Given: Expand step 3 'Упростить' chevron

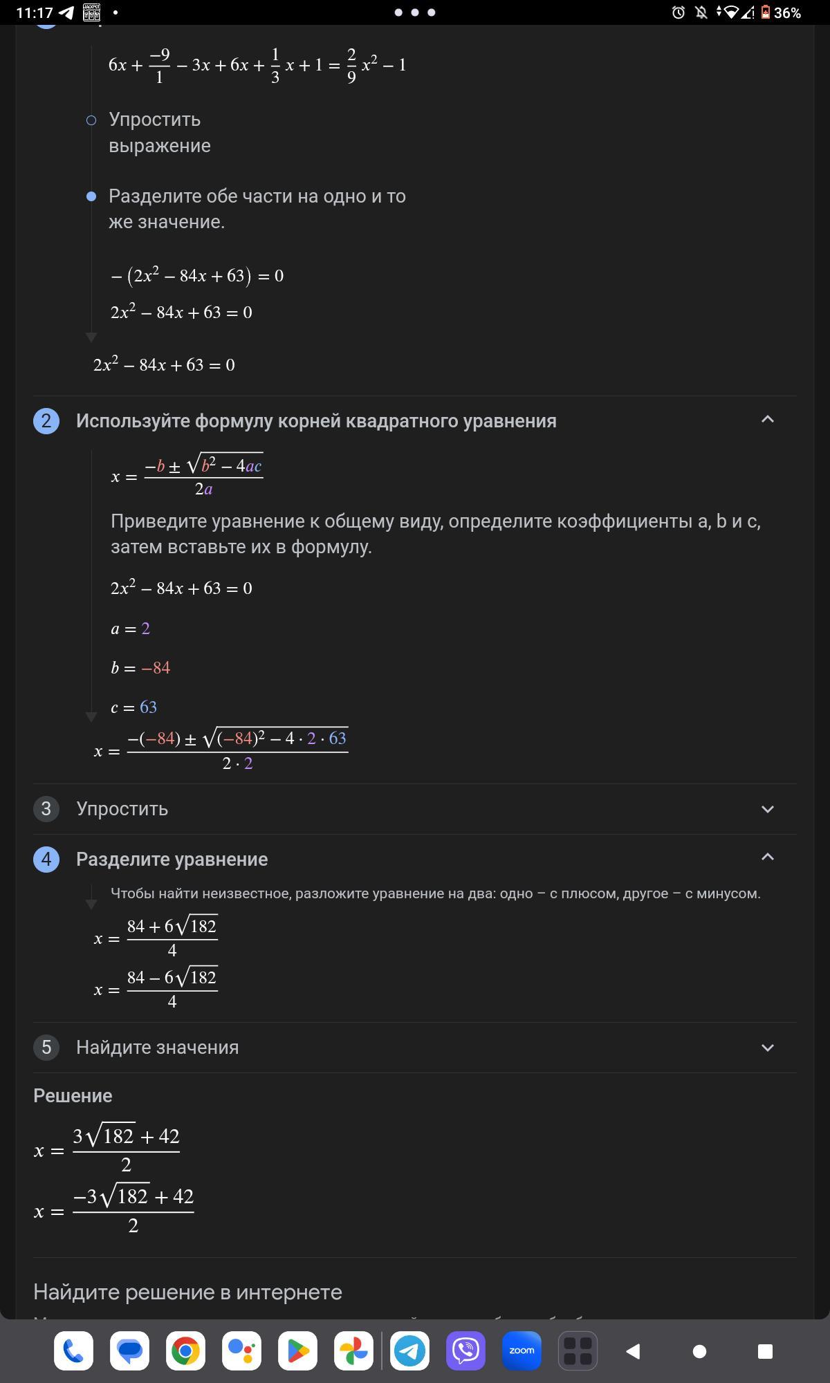Looking at the screenshot, I should point(767,809).
